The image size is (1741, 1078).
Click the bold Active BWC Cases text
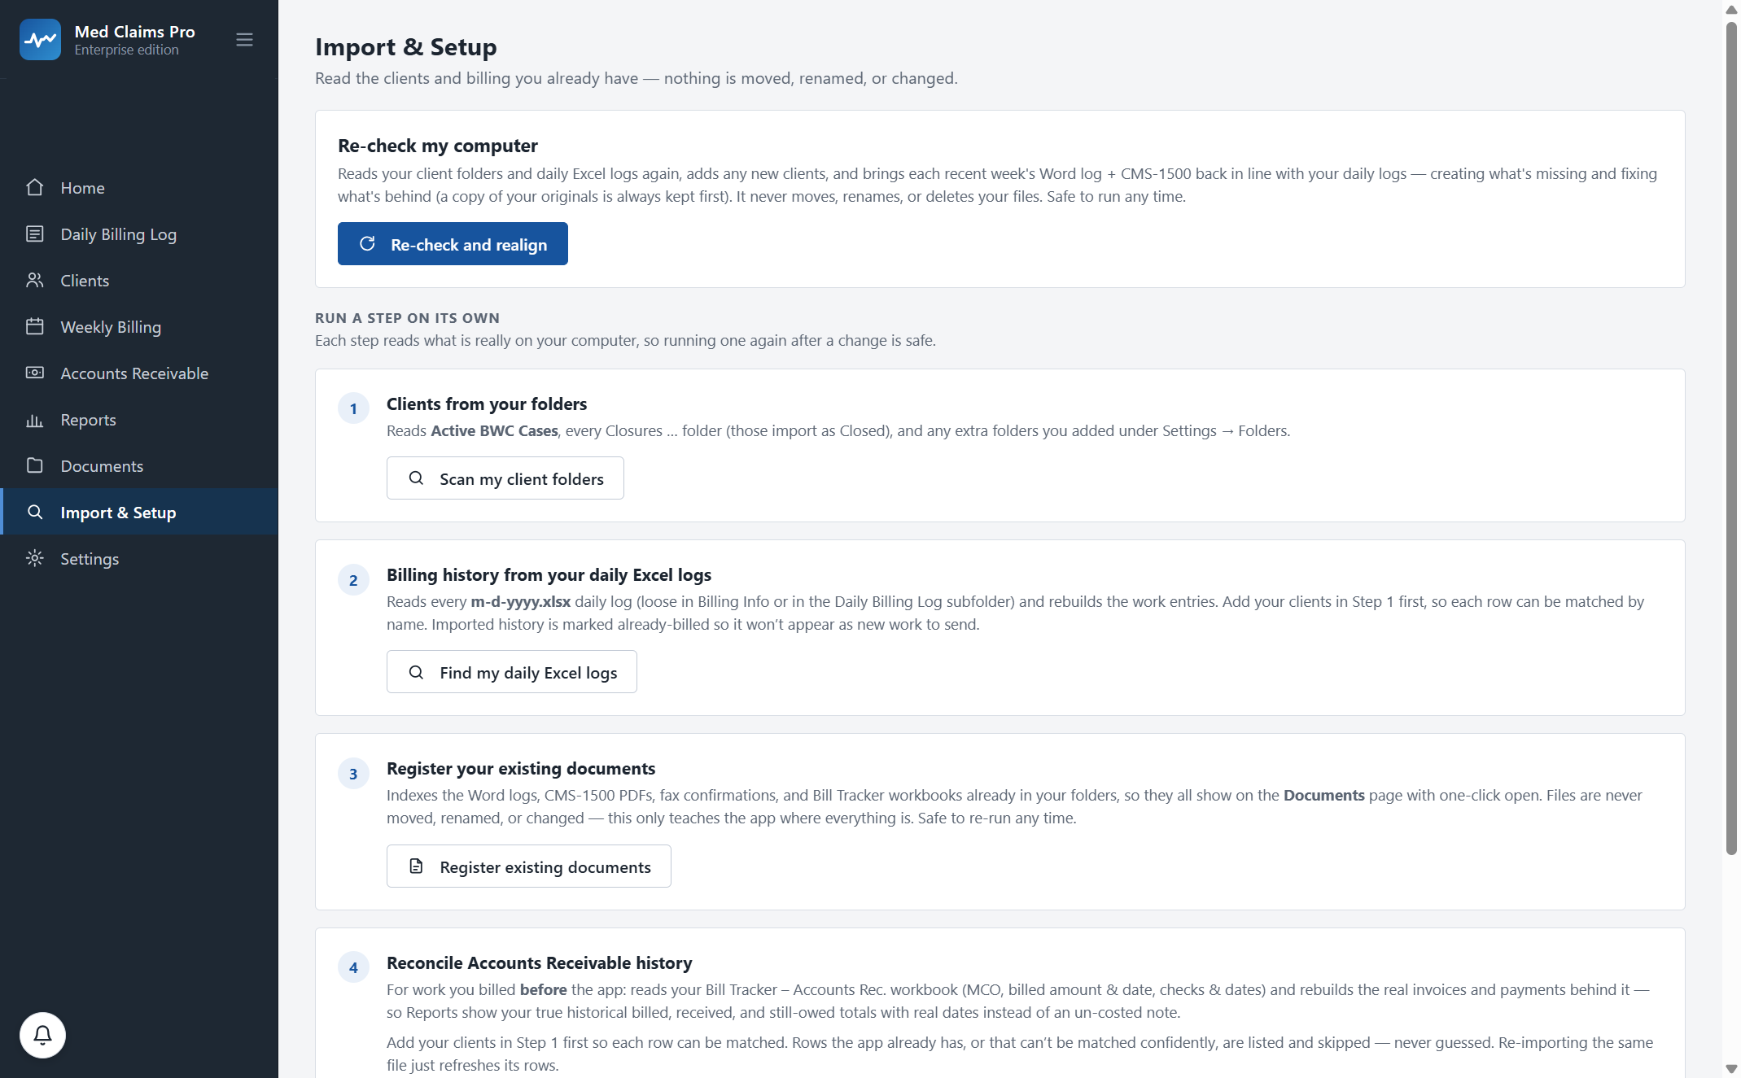494,431
